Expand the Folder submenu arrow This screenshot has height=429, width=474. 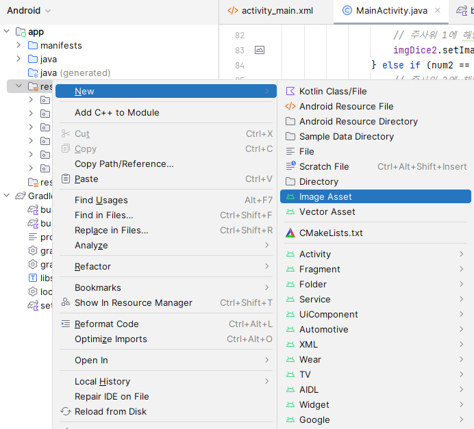point(461,284)
